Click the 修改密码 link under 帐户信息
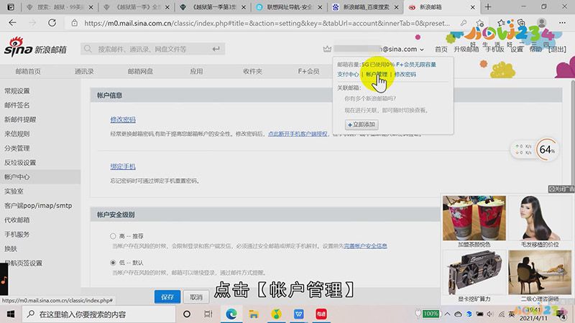The height and width of the screenshot is (323, 575). point(123,119)
